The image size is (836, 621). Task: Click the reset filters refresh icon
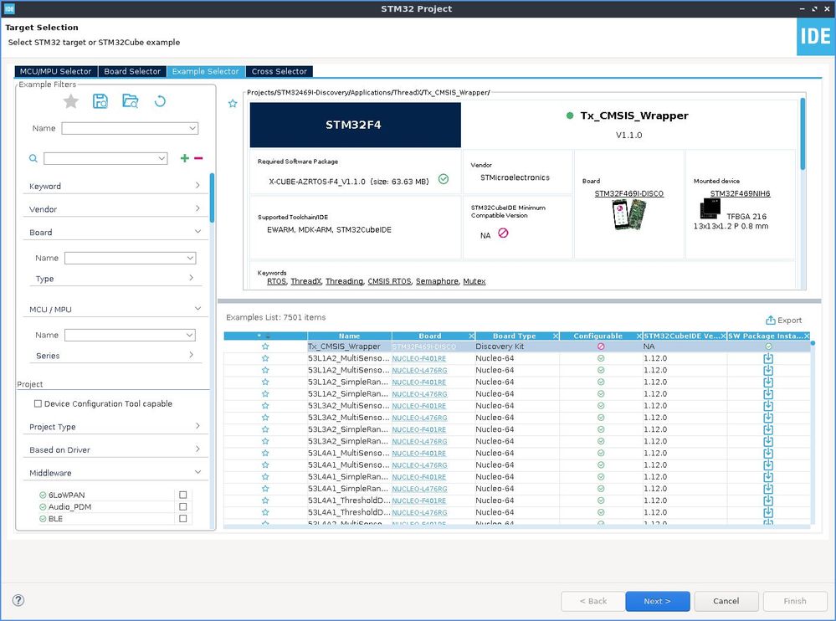tap(160, 101)
